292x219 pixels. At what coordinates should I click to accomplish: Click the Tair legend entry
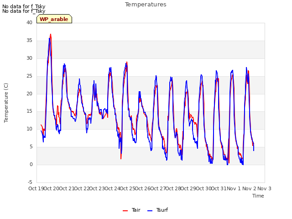point(131,210)
